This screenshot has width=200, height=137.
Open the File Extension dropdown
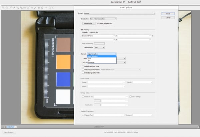tap(99, 48)
